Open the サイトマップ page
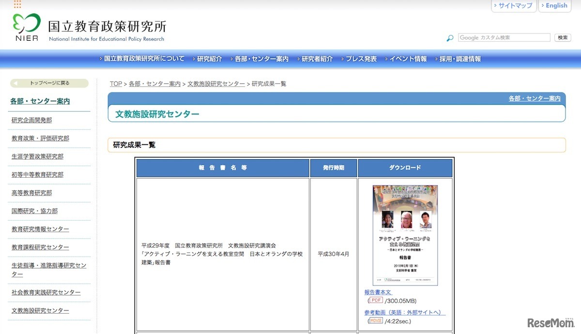The width and height of the screenshot is (581, 334). [x=514, y=5]
